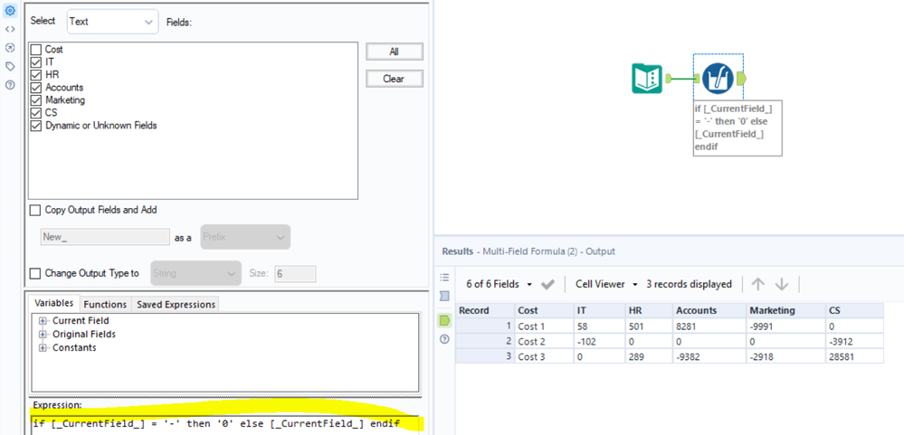Select the Input Data book tool on canvas
904x435 pixels.
pos(647,79)
